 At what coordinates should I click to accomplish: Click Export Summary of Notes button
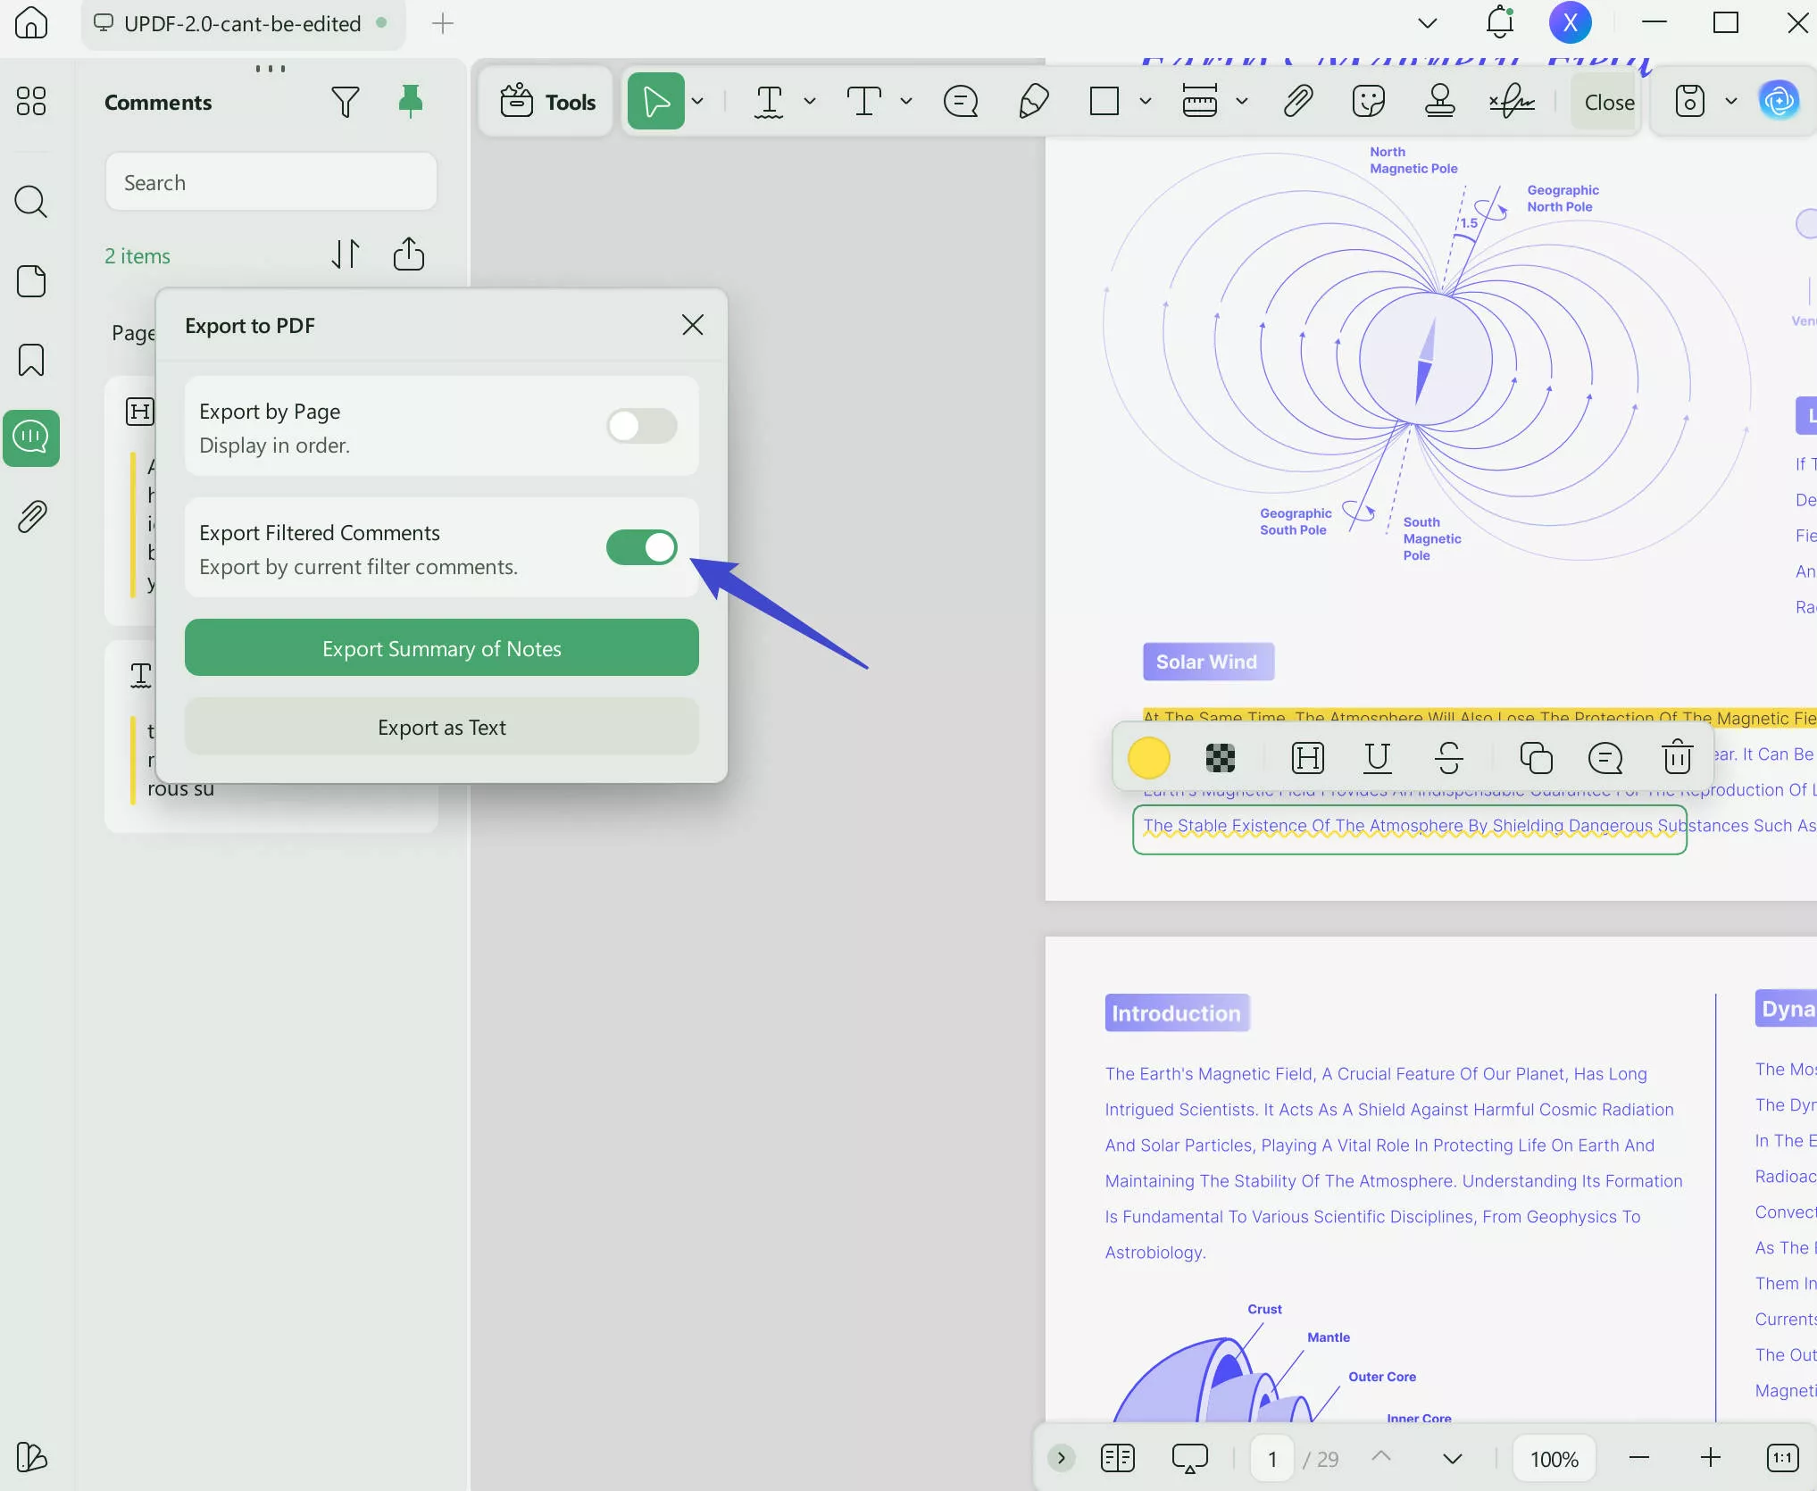pos(441,648)
